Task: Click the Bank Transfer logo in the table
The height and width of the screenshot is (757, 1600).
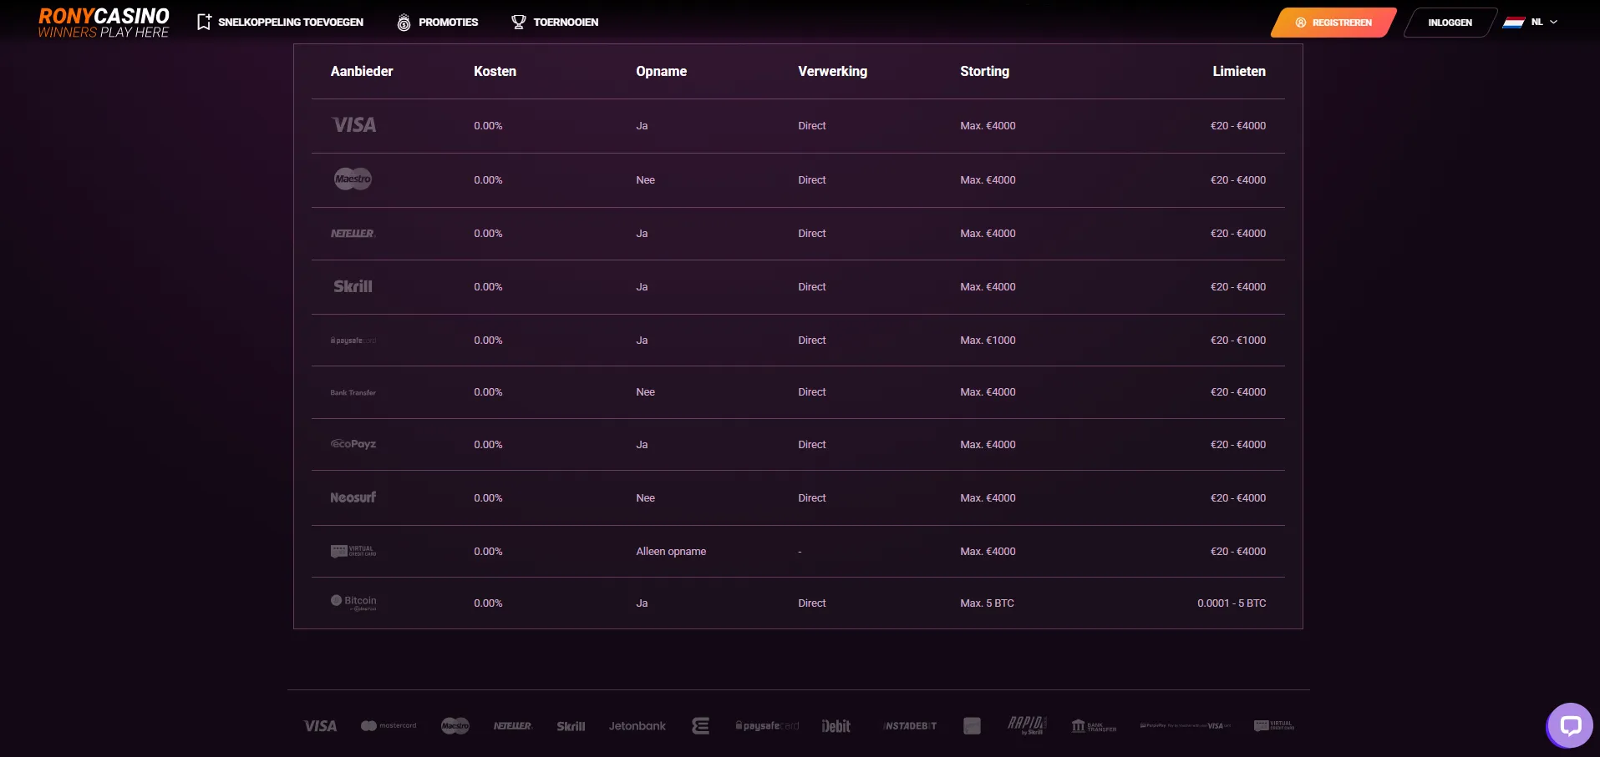Action: pyautogui.click(x=353, y=392)
